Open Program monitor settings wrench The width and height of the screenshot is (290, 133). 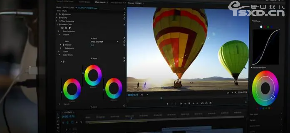pos(236,93)
